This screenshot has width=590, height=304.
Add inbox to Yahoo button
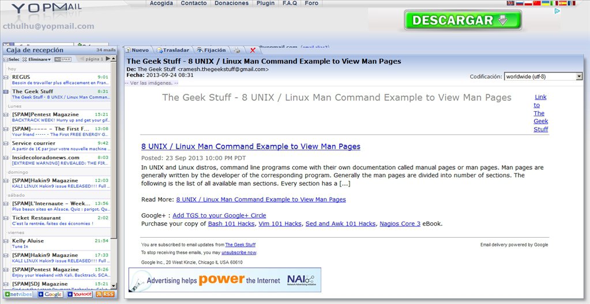coord(80,294)
